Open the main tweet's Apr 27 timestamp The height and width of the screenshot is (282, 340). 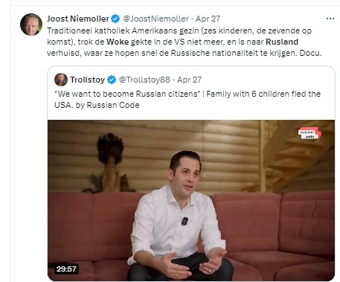point(208,19)
